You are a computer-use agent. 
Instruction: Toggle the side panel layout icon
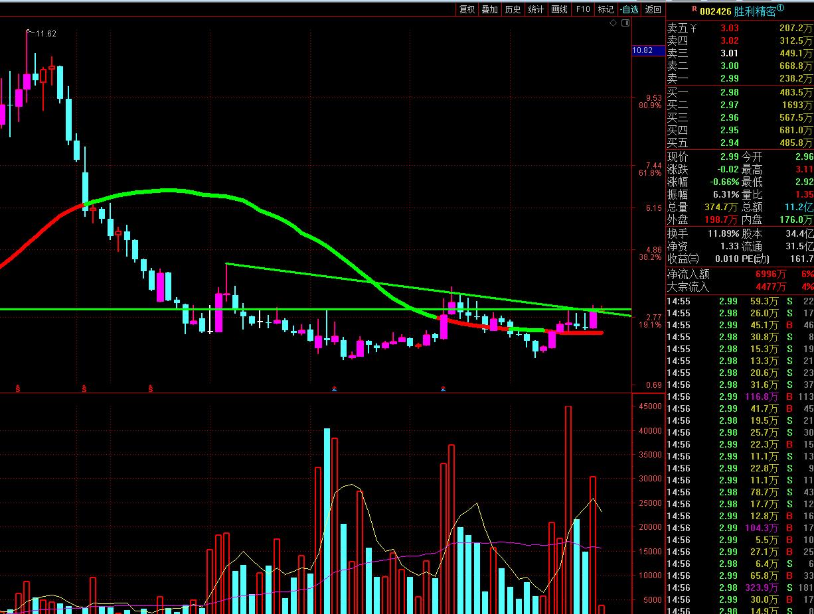(625, 24)
